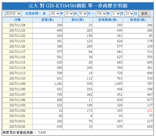Screen dimensions: 156x138
Task: Click sell value 242 on 2017/11/07
Action: click(90, 95)
